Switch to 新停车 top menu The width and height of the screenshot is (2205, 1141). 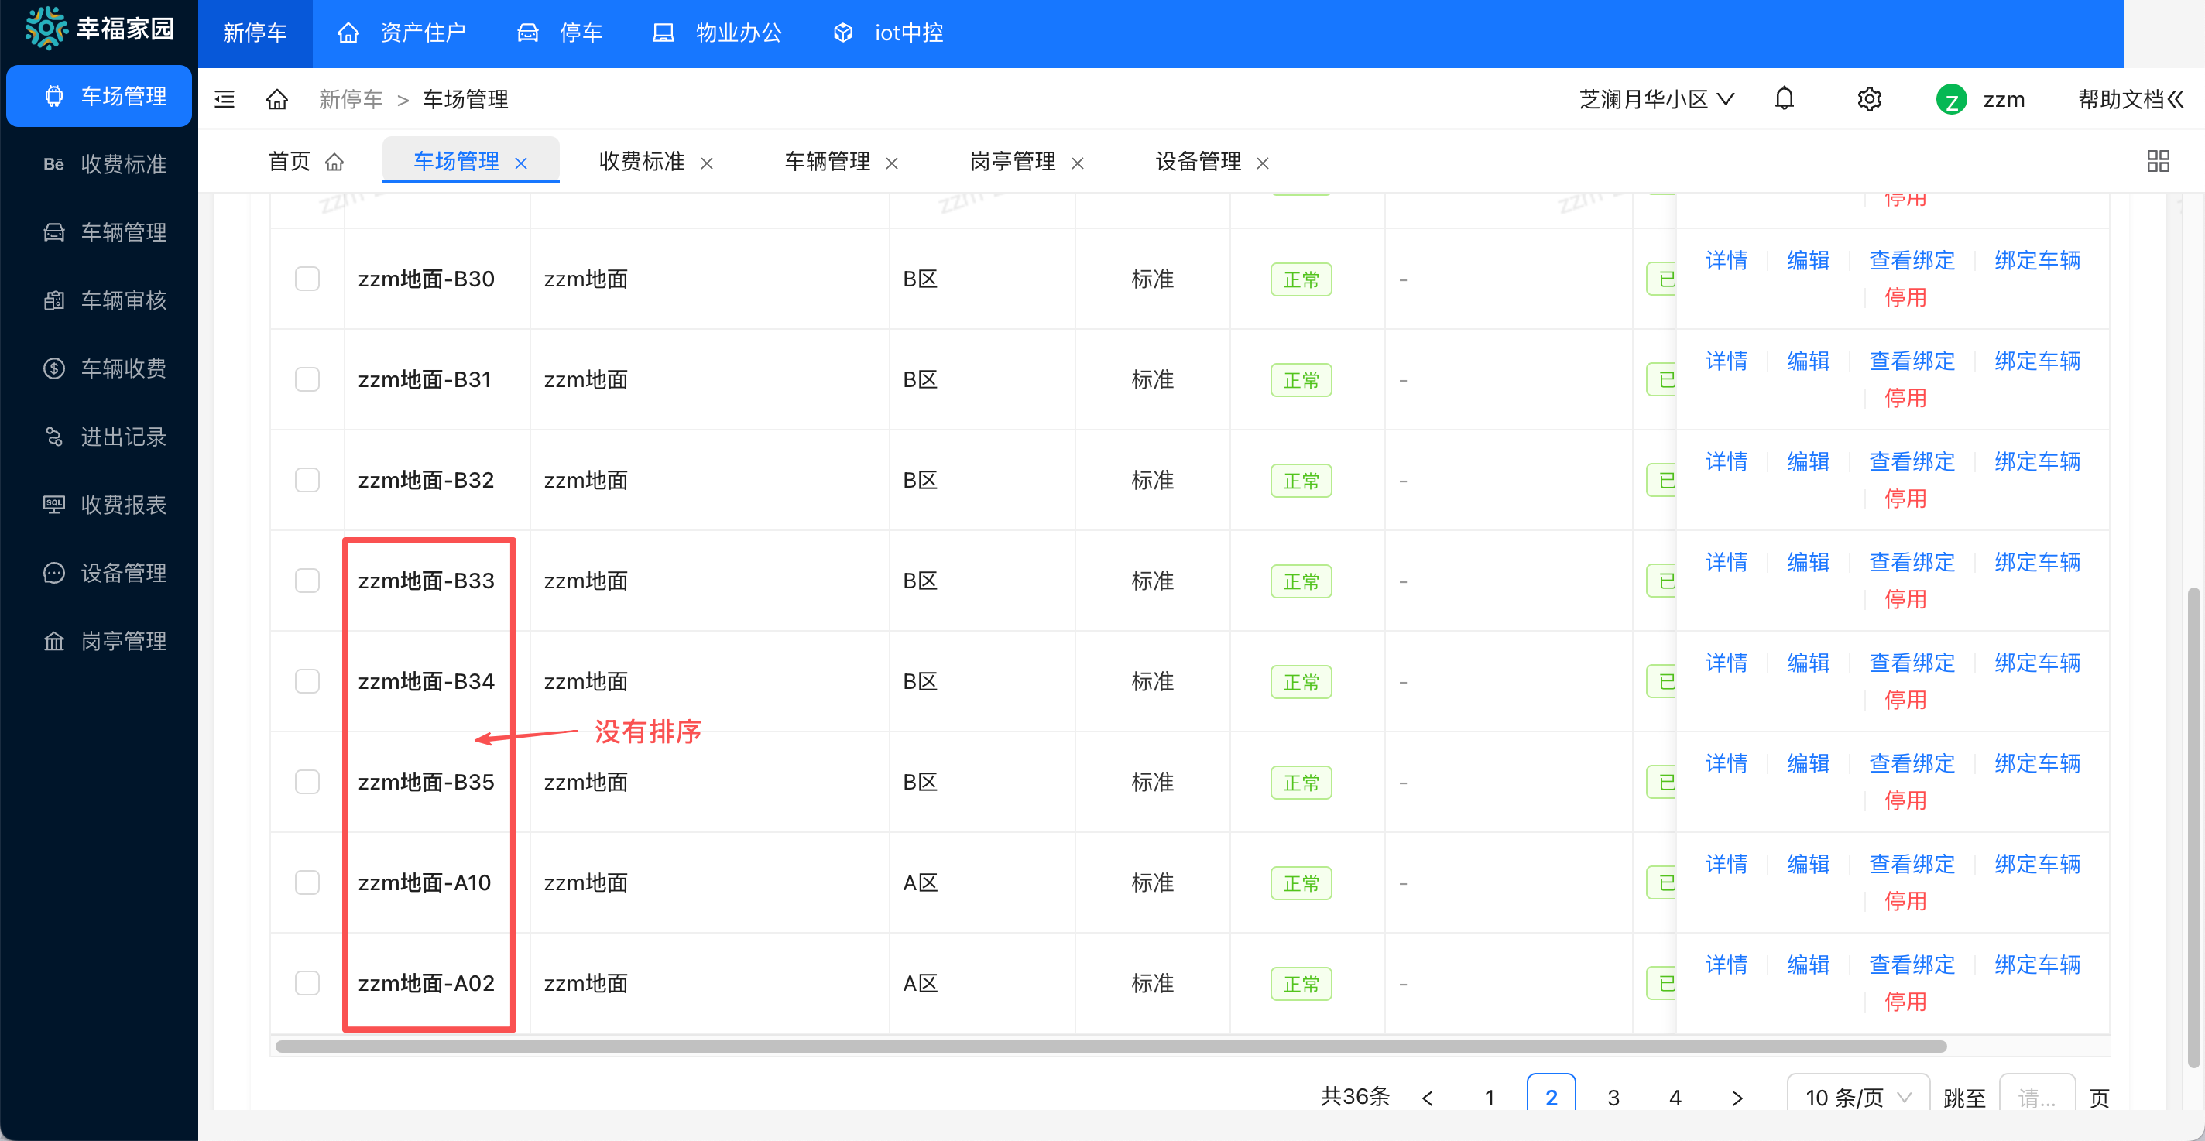coord(255,33)
